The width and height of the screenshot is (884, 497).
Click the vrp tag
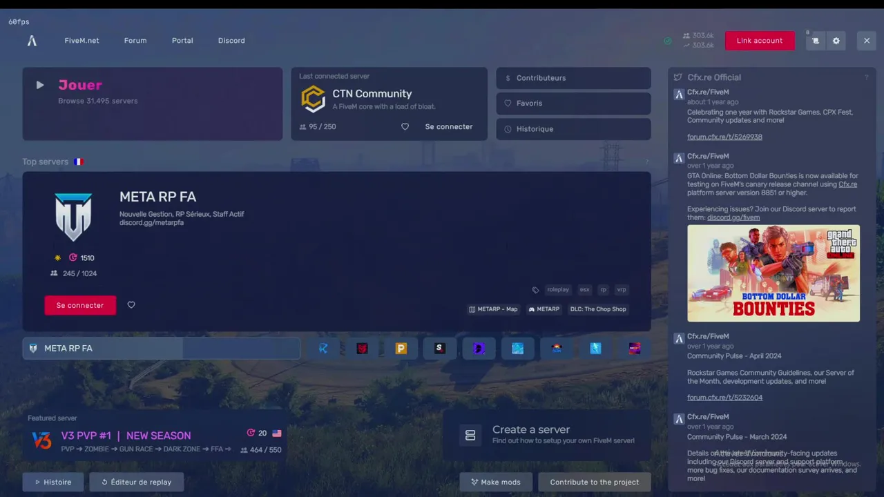(622, 290)
